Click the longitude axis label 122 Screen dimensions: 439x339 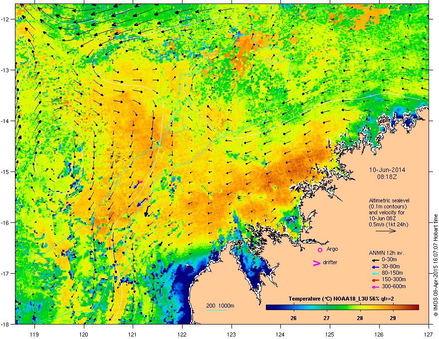(x=182, y=334)
